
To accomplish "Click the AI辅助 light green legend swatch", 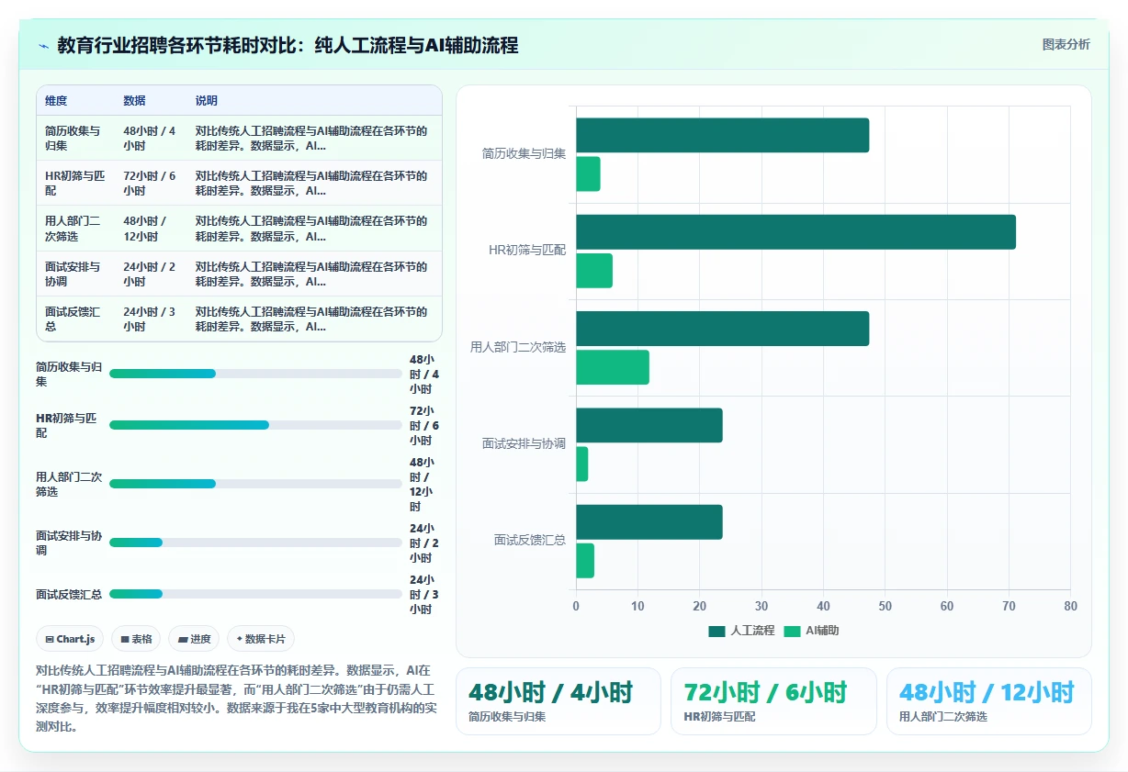I will tap(792, 631).
